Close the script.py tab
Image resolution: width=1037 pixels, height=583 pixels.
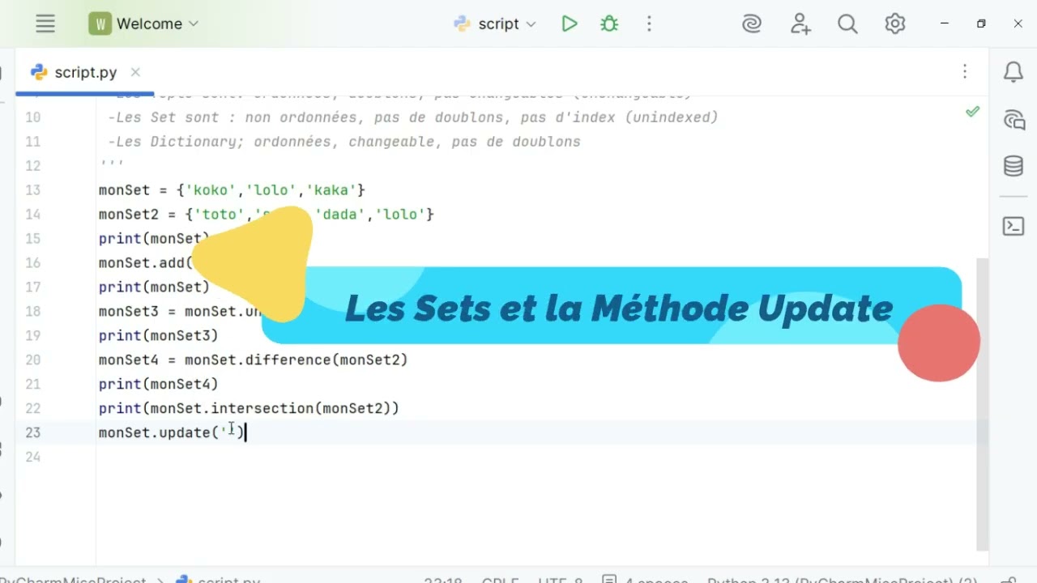pos(135,72)
